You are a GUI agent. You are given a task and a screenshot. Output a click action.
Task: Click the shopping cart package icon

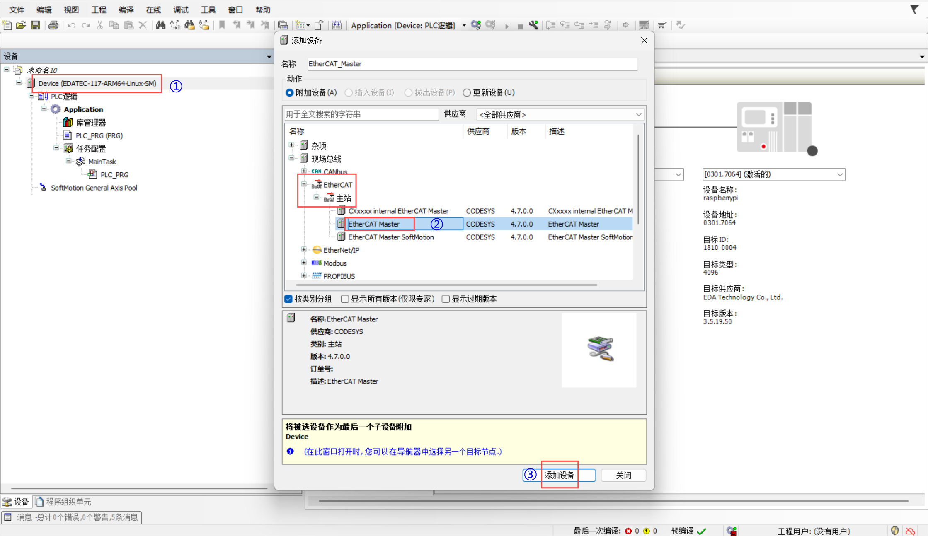[662, 25]
